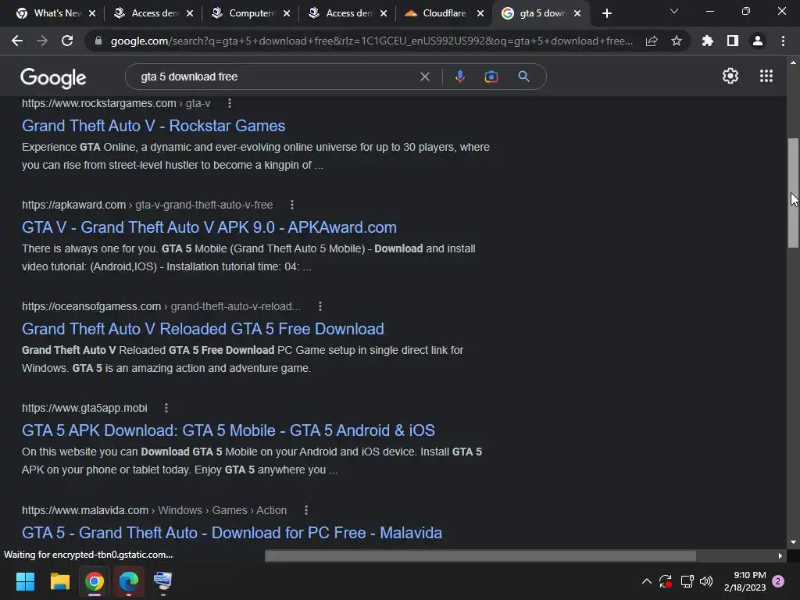Click the magnifier search button
This screenshot has width=800, height=600.
click(x=523, y=77)
